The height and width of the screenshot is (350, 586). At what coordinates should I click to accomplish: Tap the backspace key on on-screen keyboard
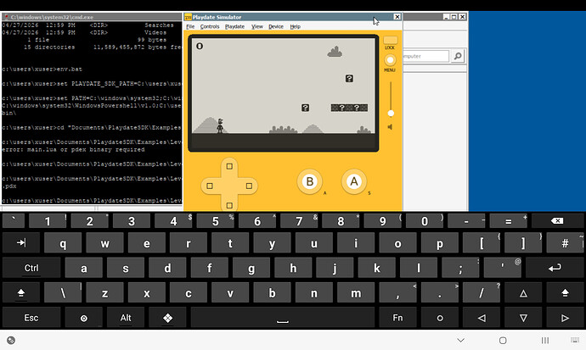point(557,221)
